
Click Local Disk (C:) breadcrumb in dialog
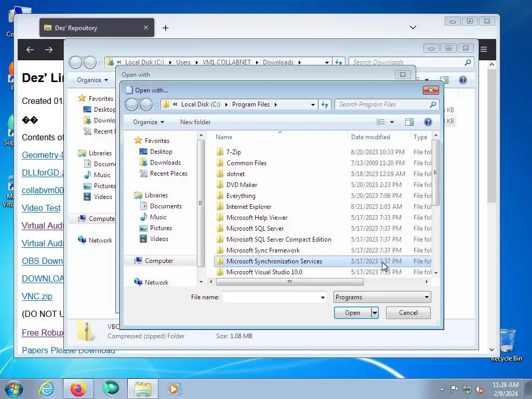201,104
